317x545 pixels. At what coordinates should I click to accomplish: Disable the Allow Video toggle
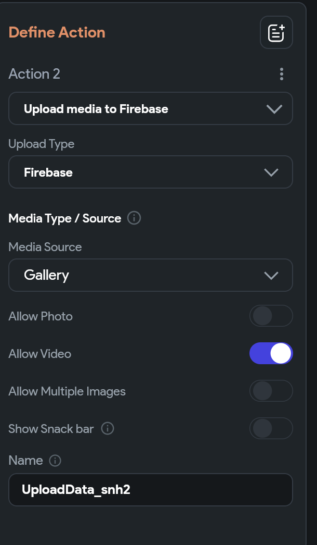(x=271, y=353)
